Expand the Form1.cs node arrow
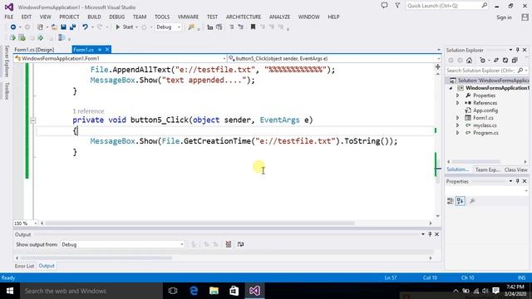Image resolution: width=532 pixels, height=299 pixels. (457, 118)
